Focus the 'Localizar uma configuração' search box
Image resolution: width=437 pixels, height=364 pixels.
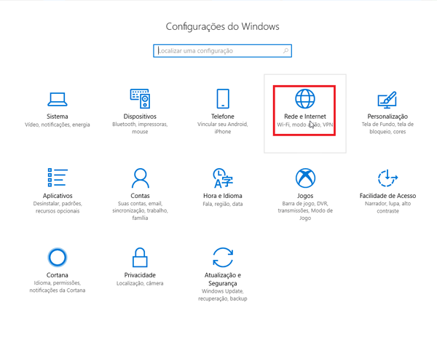tap(222, 51)
